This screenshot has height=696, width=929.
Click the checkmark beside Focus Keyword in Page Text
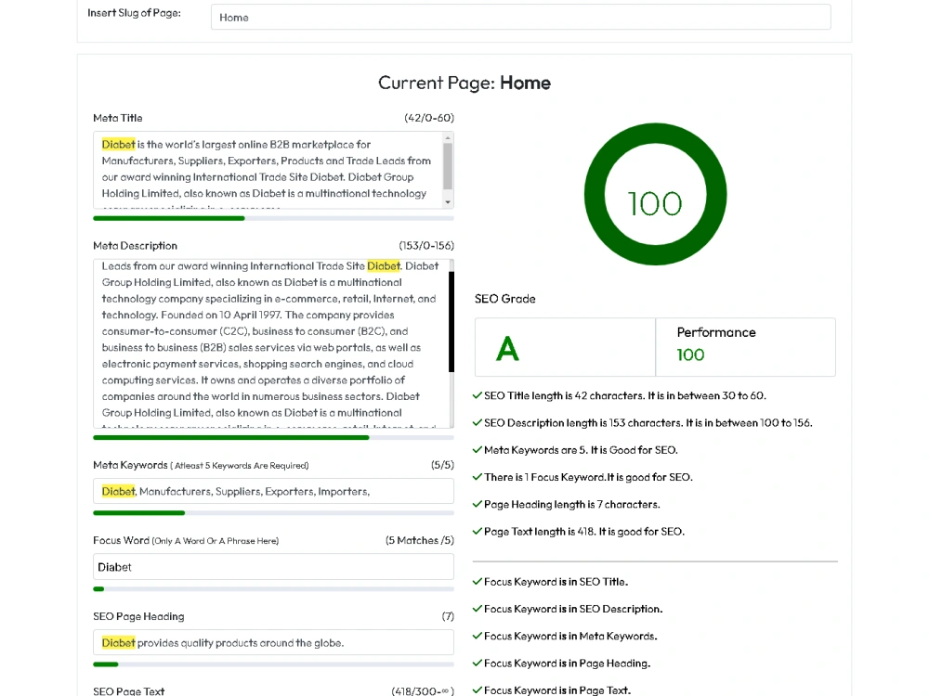pos(477,690)
